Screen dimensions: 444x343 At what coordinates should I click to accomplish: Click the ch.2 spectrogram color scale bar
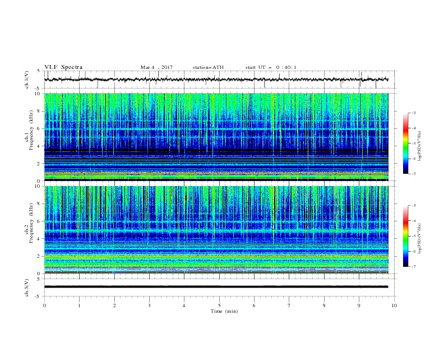point(405,236)
